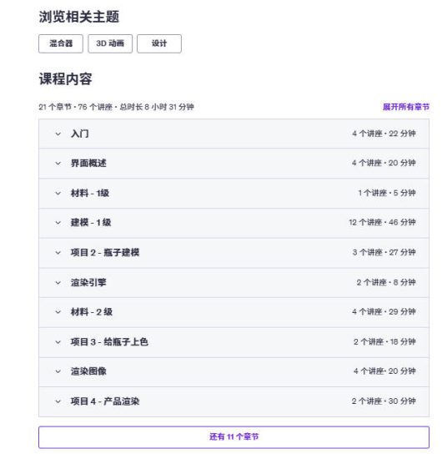The width and height of the screenshot is (447, 459).
Task: Expand the 渲染图像 section chevron
Action: point(58,371)
